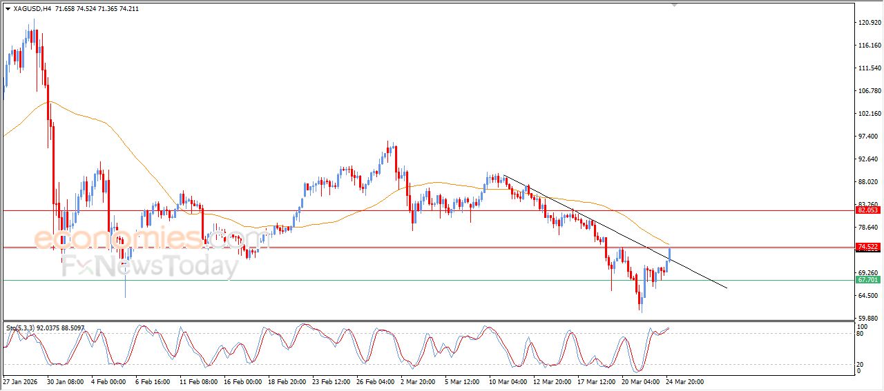Click the gray chart shift triangle marker
The image size is (884, 391).
click(x=675, y=4)
